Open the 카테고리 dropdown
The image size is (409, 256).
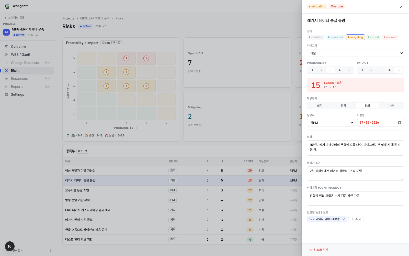click(355, 53)
